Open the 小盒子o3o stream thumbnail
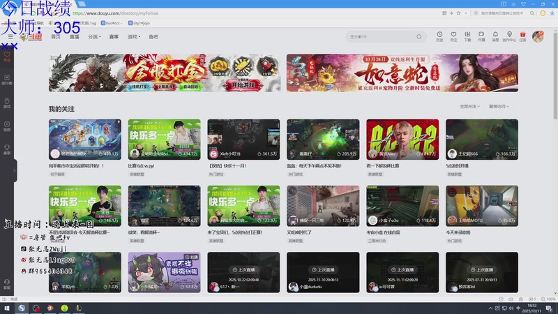This screenshot has width=558, height=314. click(402, 206)
